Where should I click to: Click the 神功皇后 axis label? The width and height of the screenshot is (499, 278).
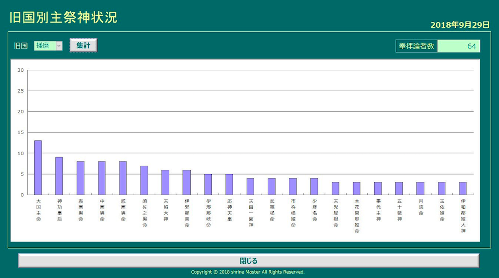[60, 210]
